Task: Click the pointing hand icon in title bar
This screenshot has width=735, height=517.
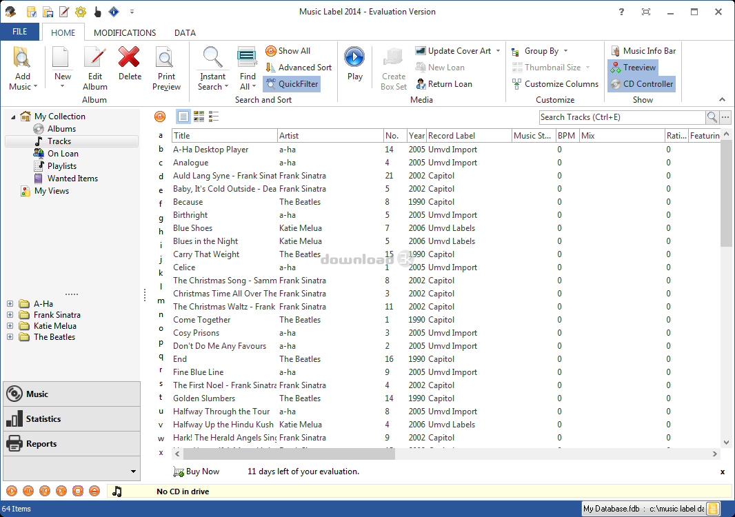Action: click(97, 12)
